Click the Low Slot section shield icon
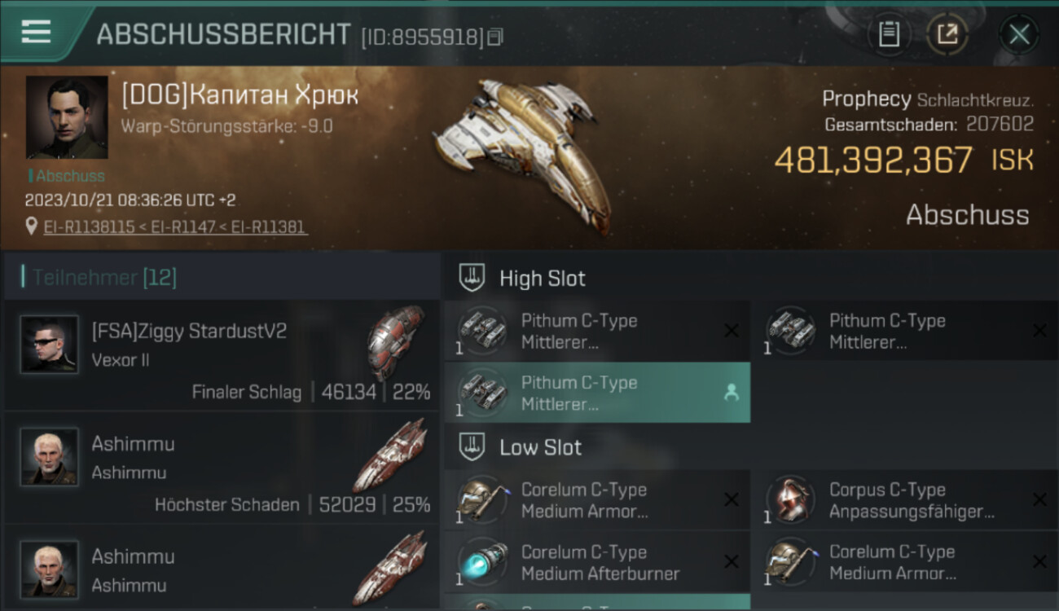Screen dimensions: 1059x611 point(472,446)
